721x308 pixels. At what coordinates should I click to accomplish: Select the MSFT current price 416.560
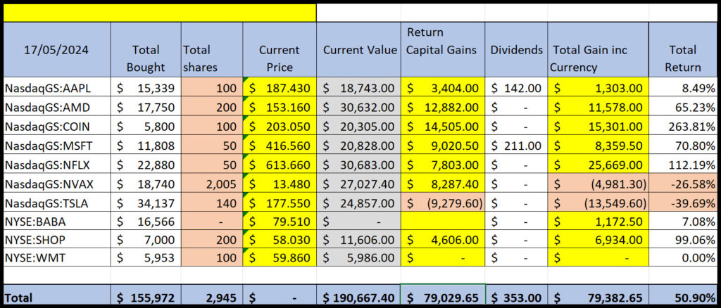click(279, 145)
